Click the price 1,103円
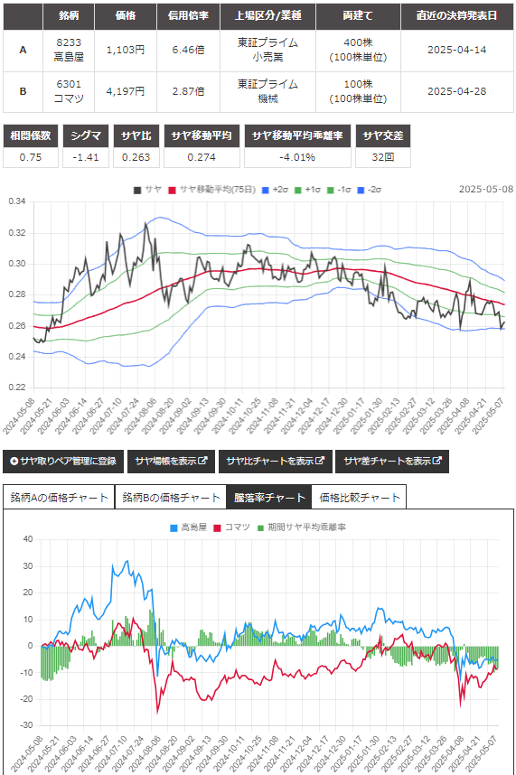 point(126,50)
